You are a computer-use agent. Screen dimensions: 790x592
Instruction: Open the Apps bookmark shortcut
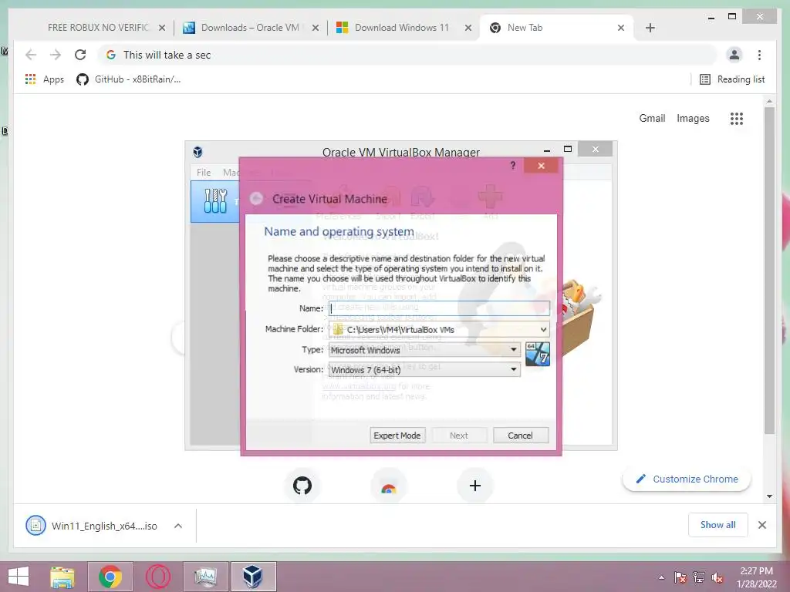click(44, 79)
